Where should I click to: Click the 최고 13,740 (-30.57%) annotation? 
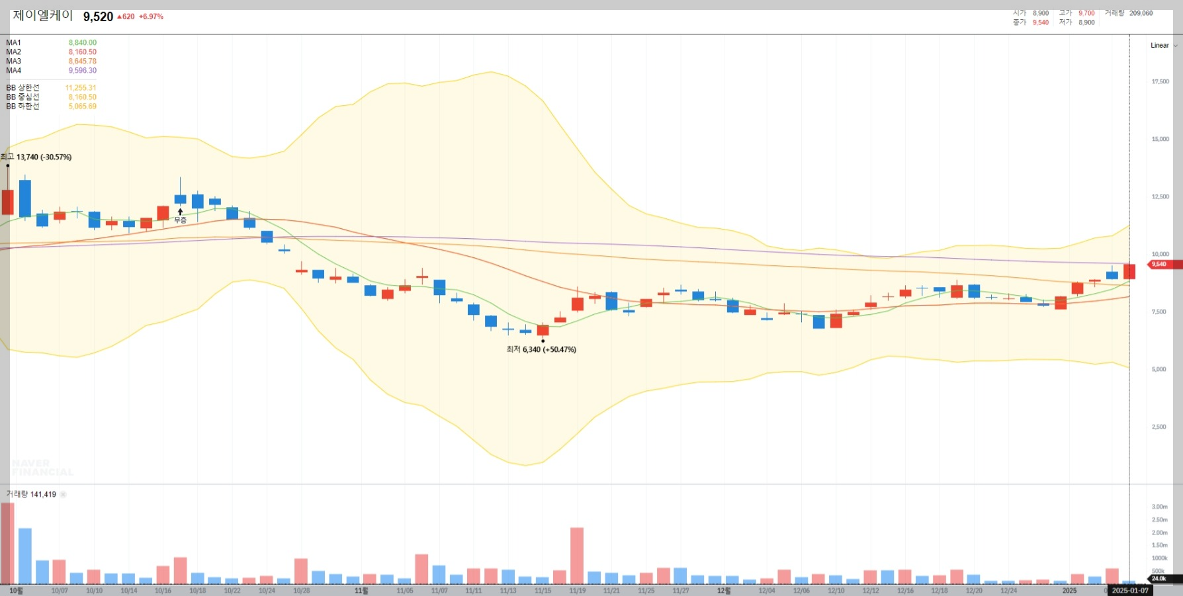(36, 157)
